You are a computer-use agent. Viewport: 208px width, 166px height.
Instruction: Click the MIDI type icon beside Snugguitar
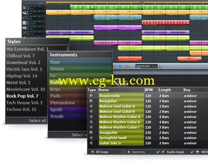click(91, 133)
